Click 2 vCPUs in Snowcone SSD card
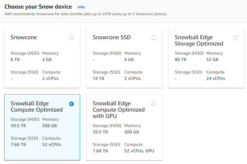This screenshot has height=164, width=247. 132,78
